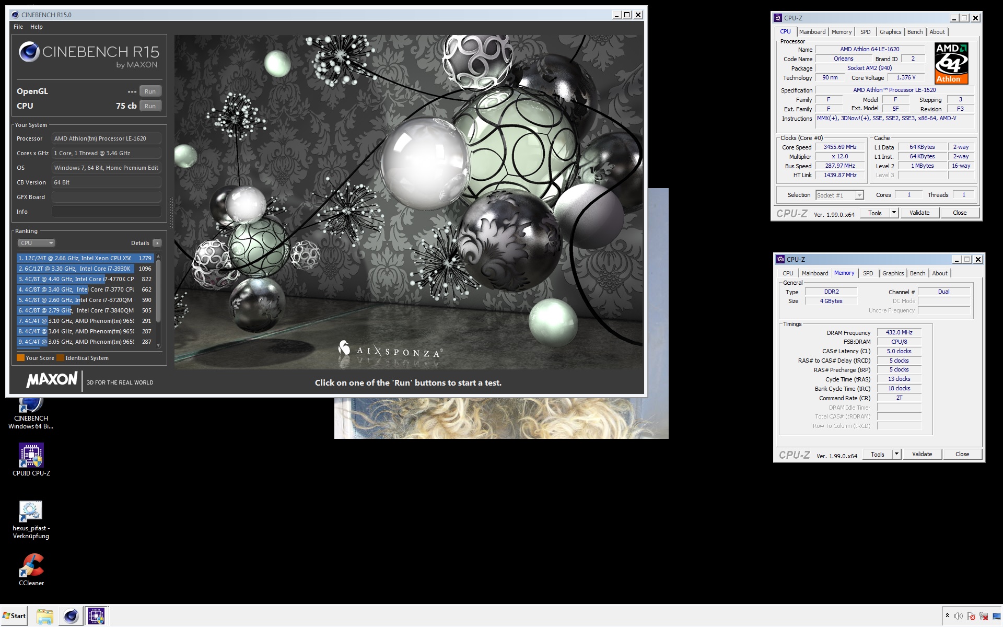Click Validate in lower CPU-Z
Screen dimensions: 1003x627
tap(922, 455)
